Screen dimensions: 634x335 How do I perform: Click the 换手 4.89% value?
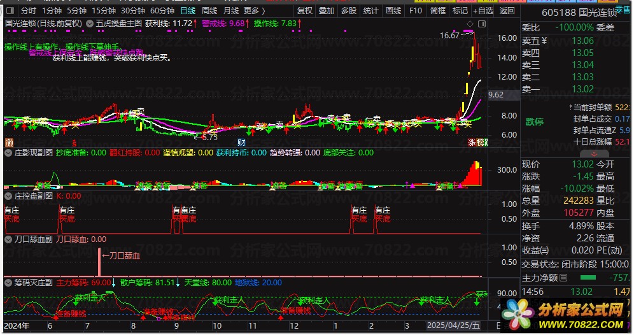581,227
